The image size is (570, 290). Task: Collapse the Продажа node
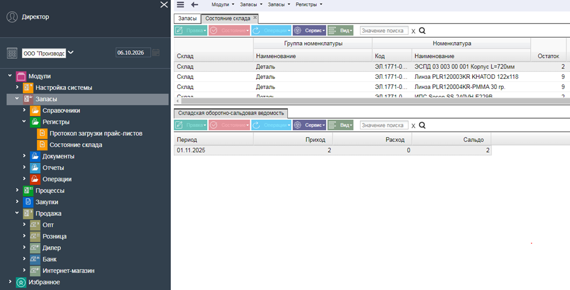[x=17, y=213]
